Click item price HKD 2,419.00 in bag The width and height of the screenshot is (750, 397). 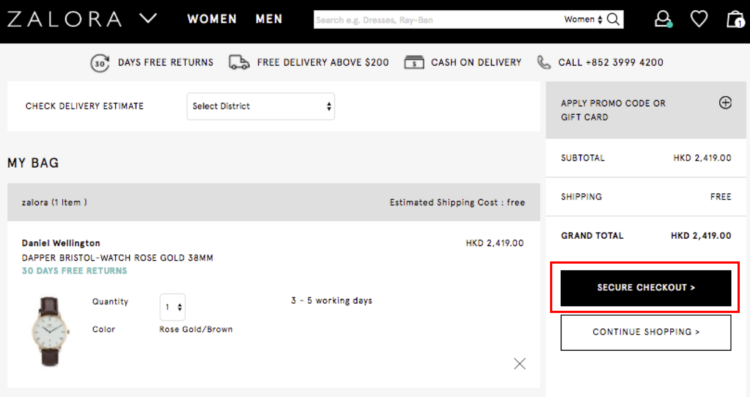[x=494, y=243]
